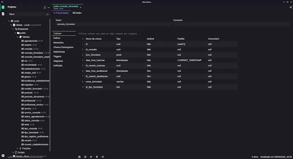Click the Scripts file icon
This screenshot has width=293, height=159.
pyautogui.click(x=16, y=152)
